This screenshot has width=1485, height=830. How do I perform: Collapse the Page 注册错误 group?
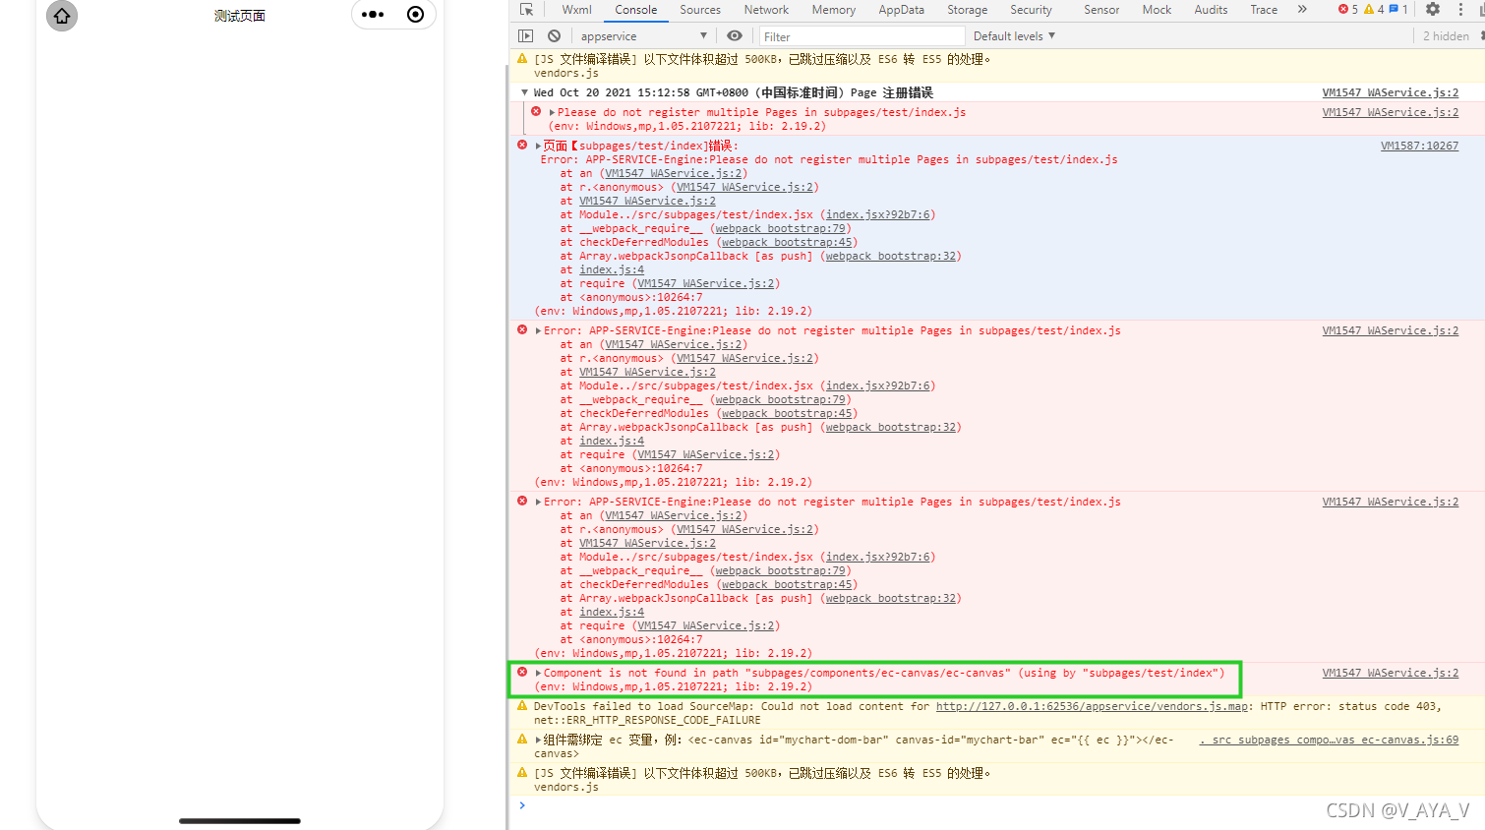(x=524, y=92)
